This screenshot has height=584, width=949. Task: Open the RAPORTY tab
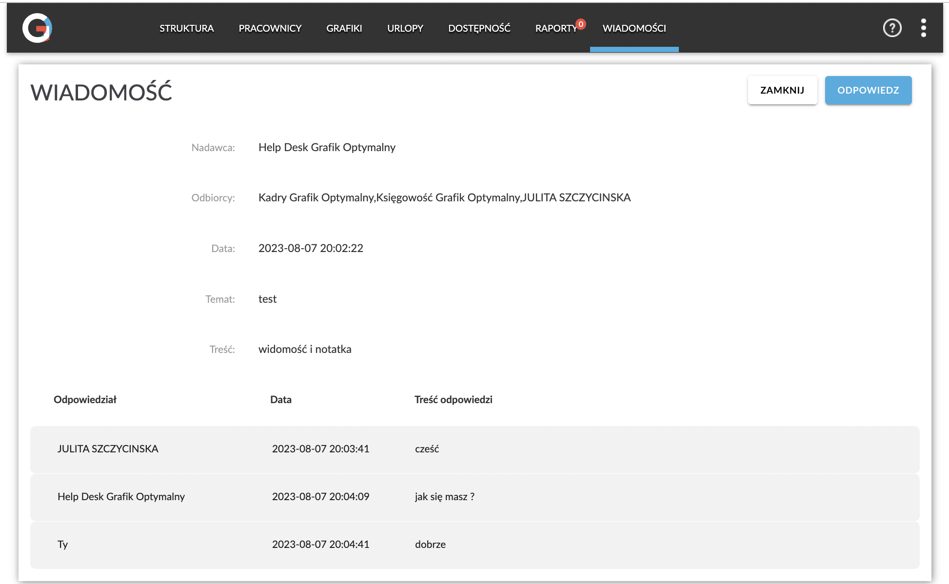pos(555,29)
